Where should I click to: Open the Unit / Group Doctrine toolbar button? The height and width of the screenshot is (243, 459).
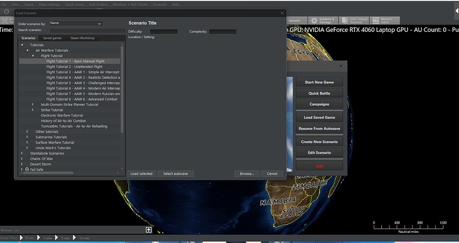[x=354, y=20]
